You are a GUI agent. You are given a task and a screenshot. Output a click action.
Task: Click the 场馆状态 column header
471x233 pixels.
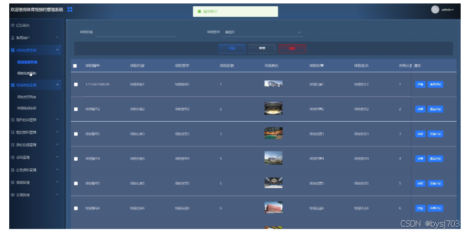[361, 66]
